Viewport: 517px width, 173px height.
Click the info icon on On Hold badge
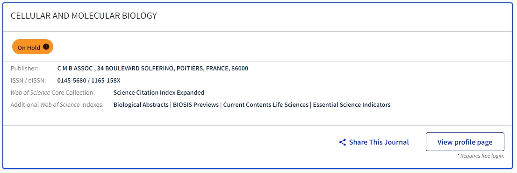click(x=46, y=47)
